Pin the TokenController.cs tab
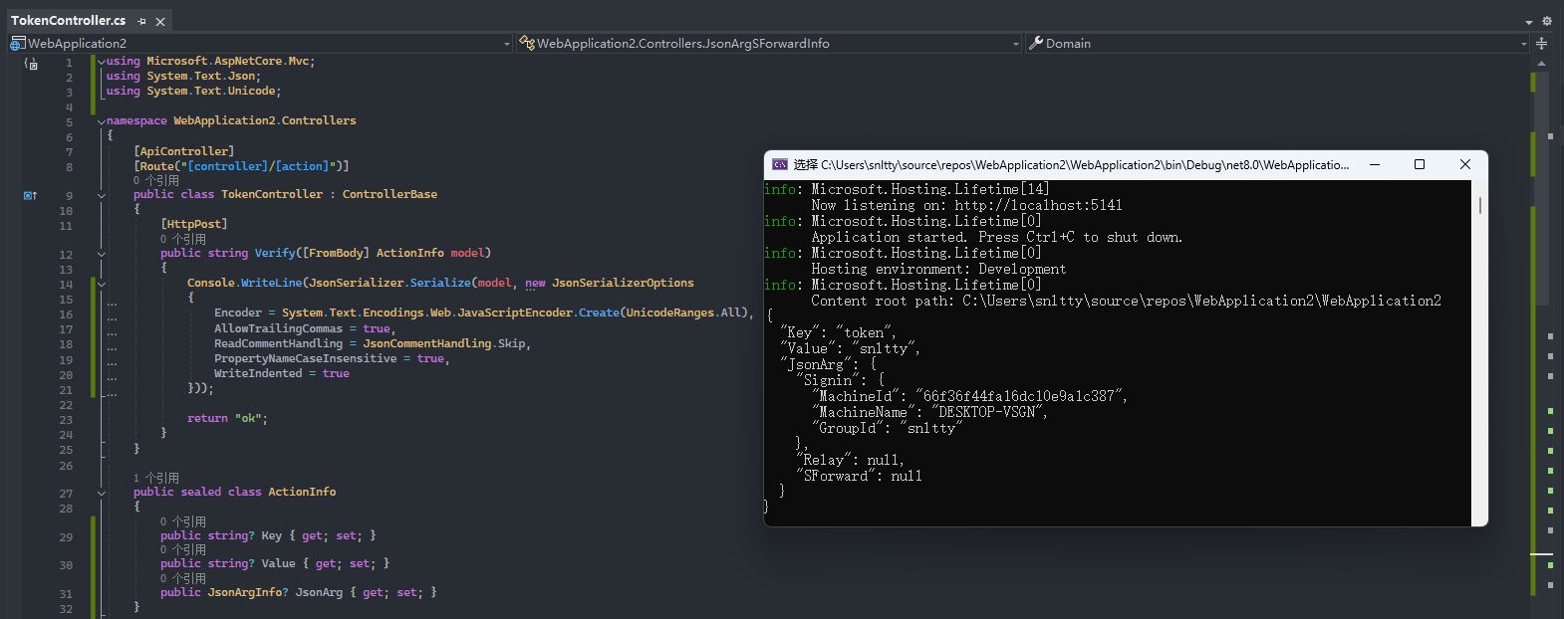1564x619 pixels. pos(142,21)
